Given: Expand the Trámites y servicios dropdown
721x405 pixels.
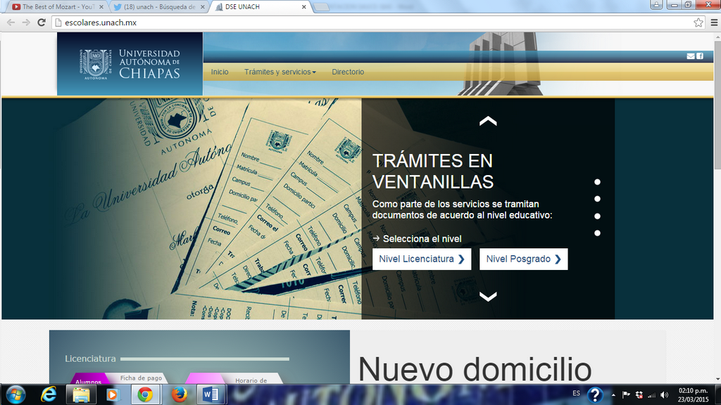Looking at the screenshot, I should click(280, 72).
